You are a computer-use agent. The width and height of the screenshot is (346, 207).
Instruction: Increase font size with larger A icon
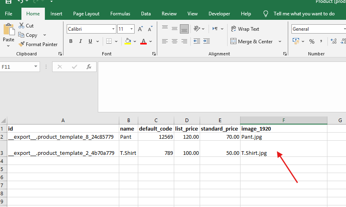(x=140, y=29)
